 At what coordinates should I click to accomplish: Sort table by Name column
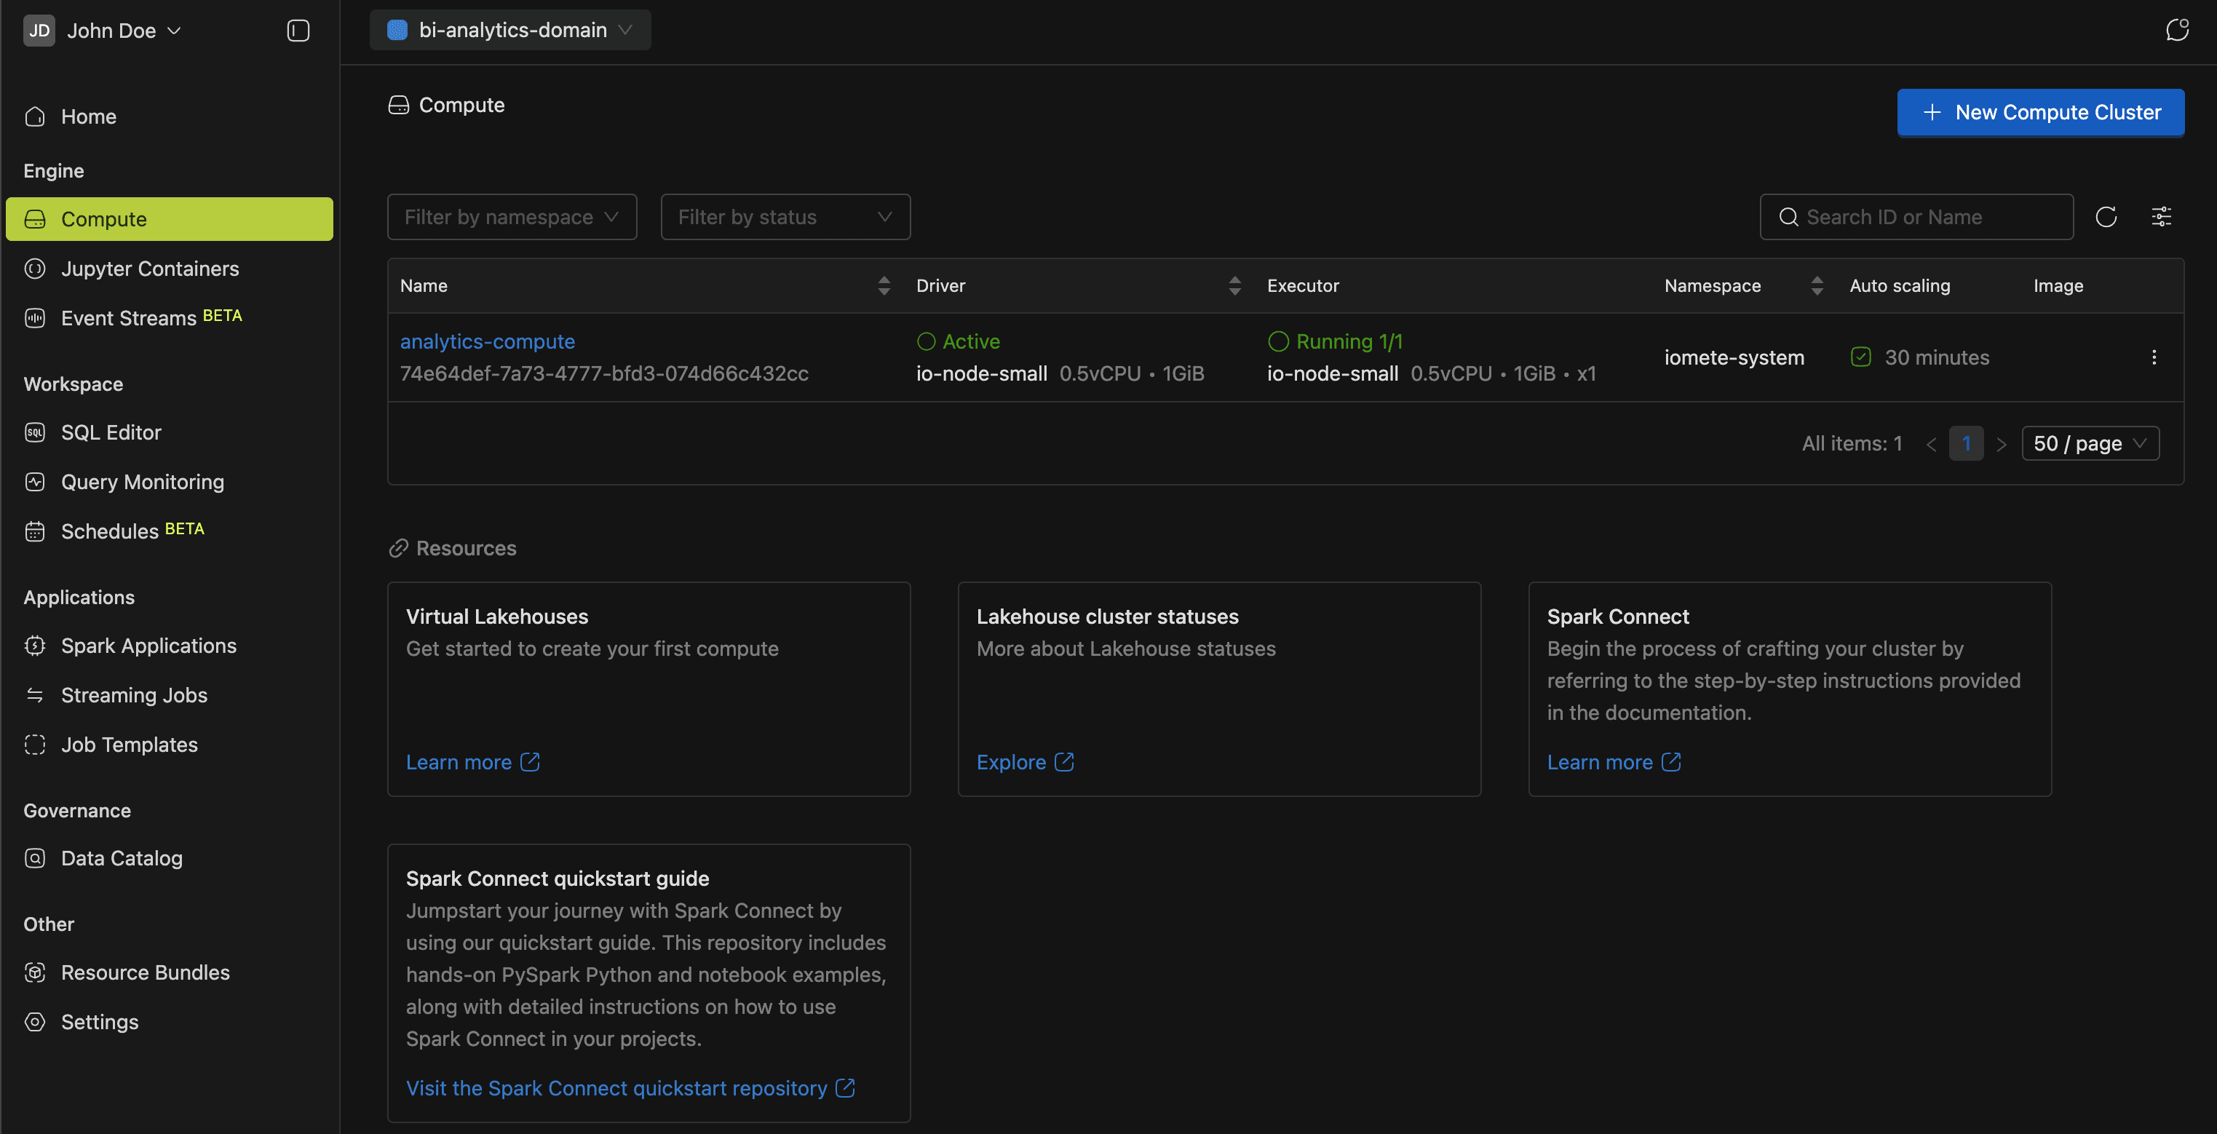[884, 285]
